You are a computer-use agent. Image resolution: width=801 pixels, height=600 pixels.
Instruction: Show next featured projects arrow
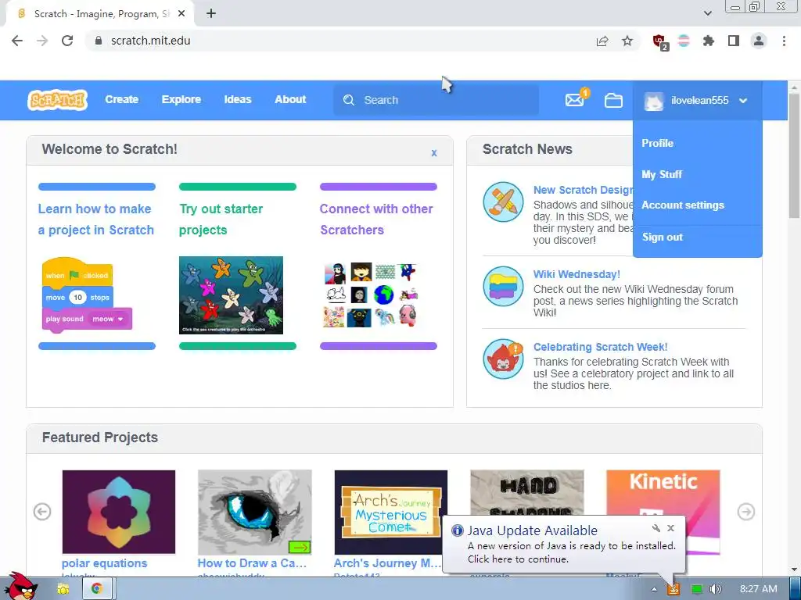coord(745,511)
